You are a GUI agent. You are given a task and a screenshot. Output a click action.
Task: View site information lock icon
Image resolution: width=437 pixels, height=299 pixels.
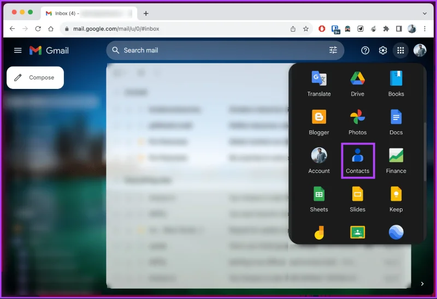(67, 29)
